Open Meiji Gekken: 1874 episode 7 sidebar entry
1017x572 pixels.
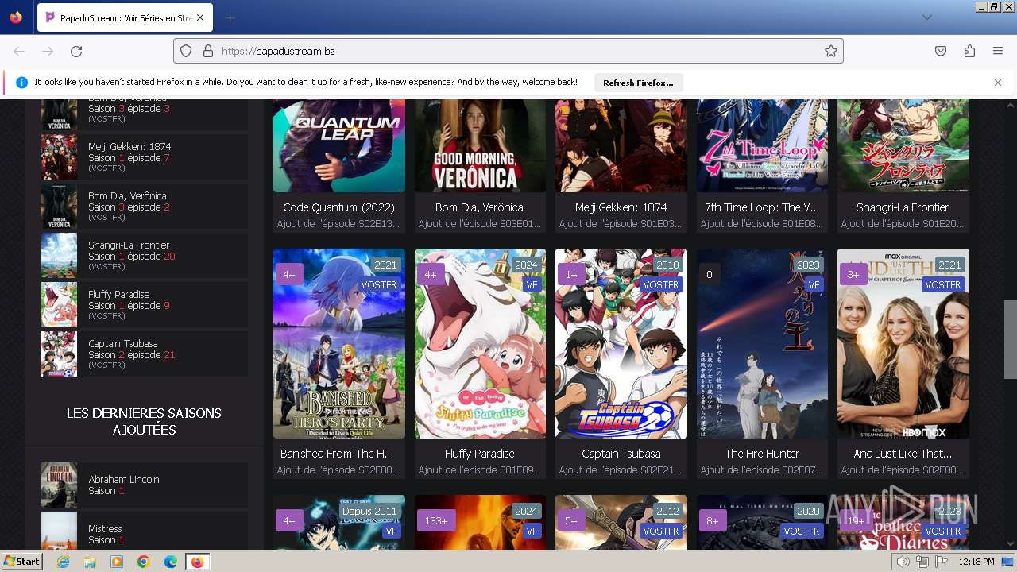pyautogui.click(x=145, y=157)
